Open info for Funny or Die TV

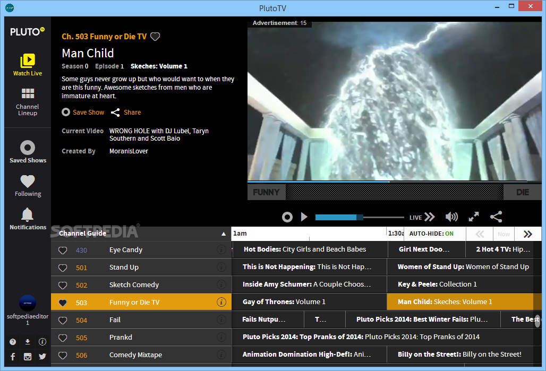point(221,302)
